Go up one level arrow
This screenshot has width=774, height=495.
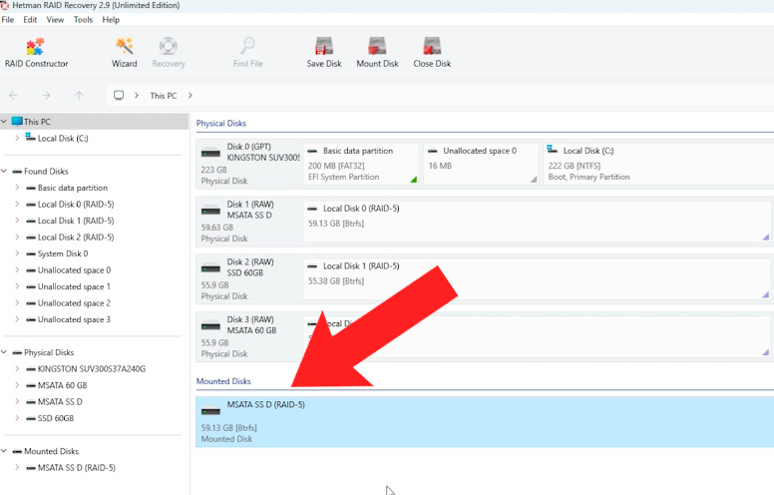click(x=79, y=96)
